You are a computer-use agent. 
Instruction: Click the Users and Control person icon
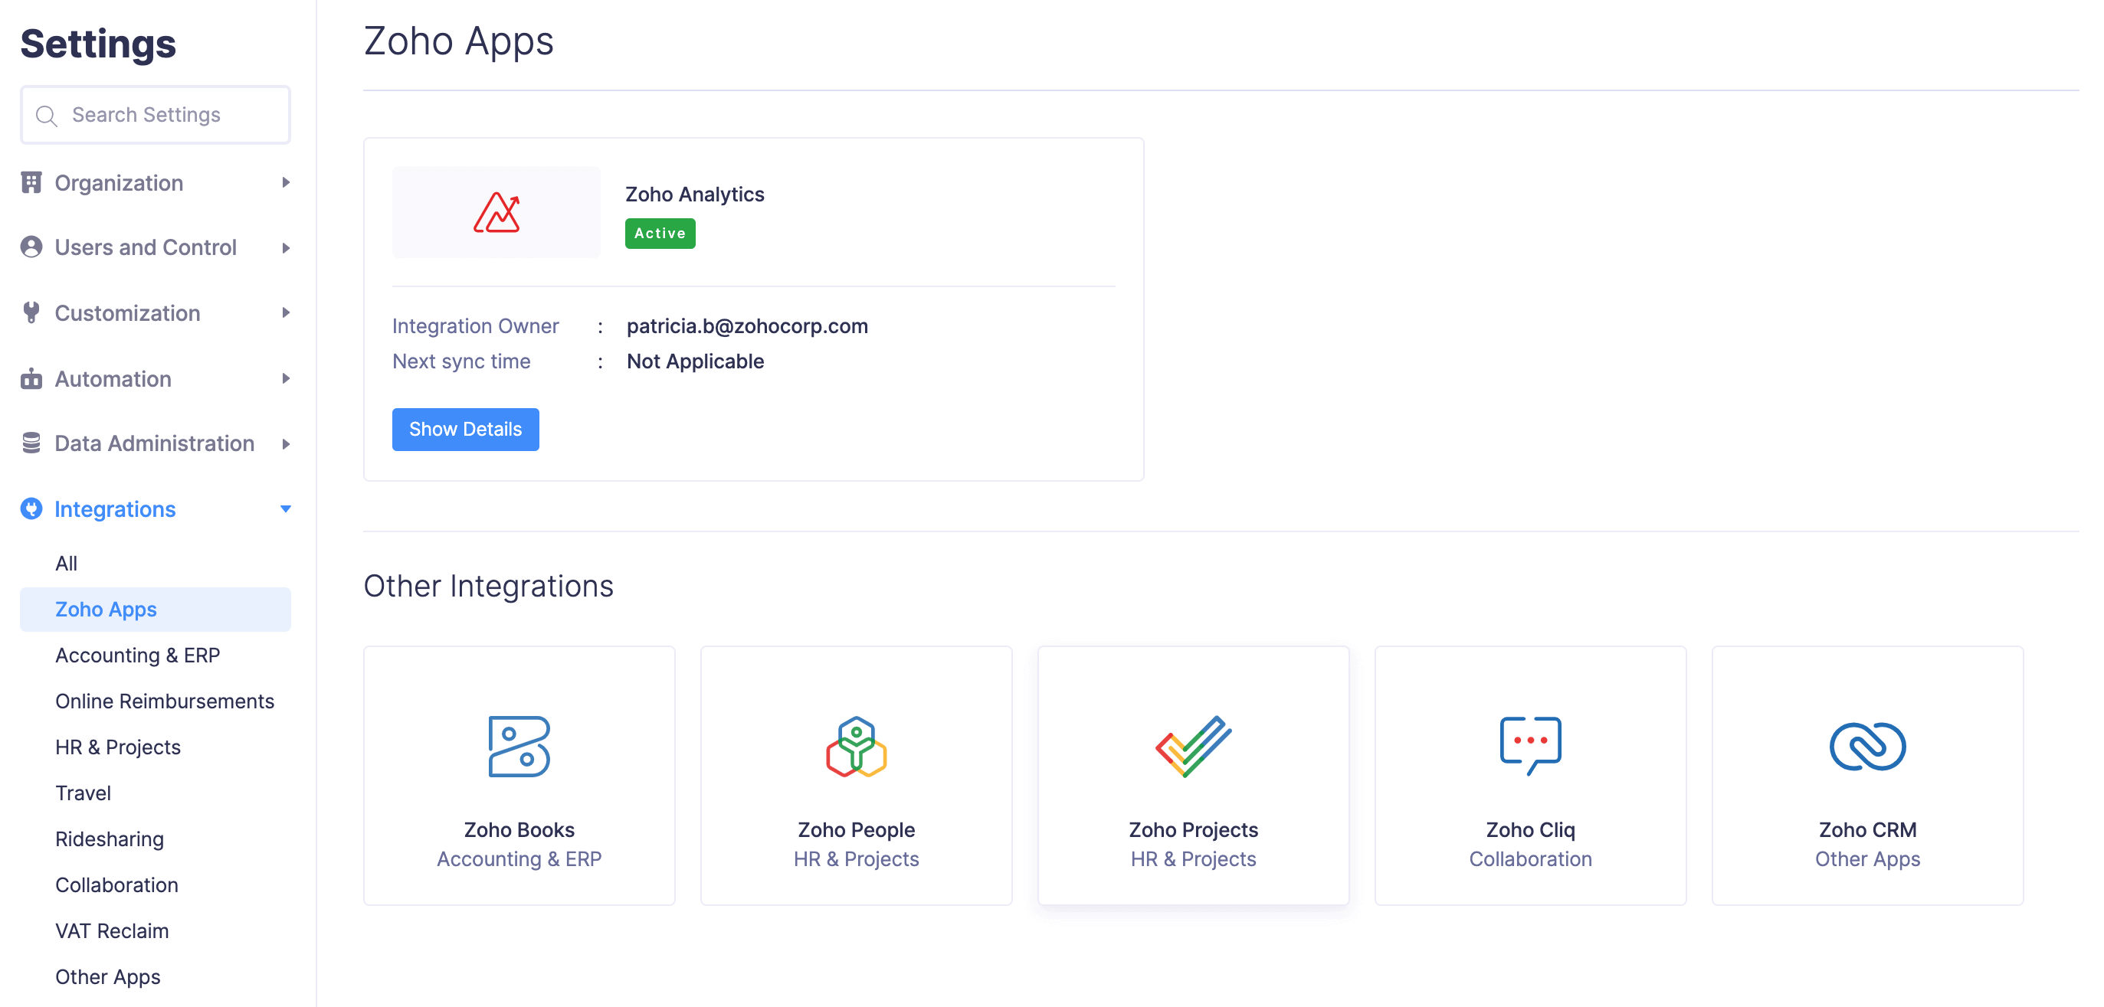tap(31, 247)
